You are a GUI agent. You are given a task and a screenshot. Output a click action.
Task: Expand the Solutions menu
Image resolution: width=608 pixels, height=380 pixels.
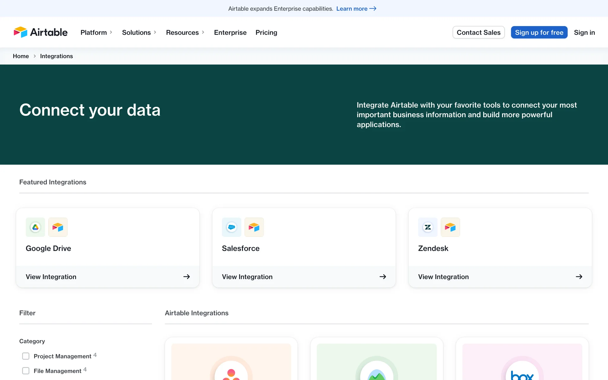pyautogui.click(x=139, y=33)
